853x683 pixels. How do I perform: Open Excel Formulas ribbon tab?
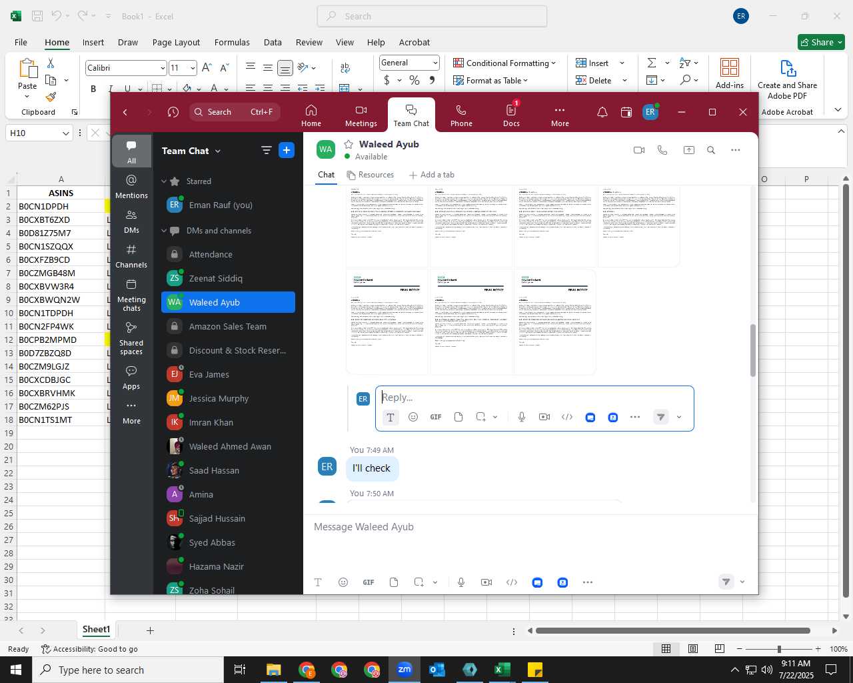[232, 42]
